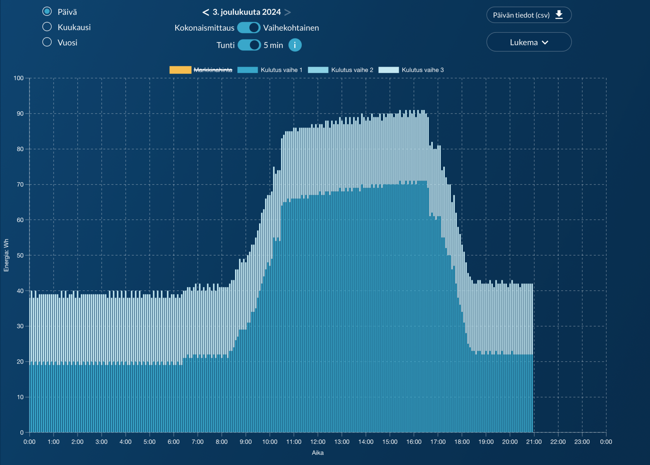
Task: Select the Kuukausi radio button
Action: tap(47, 27)
